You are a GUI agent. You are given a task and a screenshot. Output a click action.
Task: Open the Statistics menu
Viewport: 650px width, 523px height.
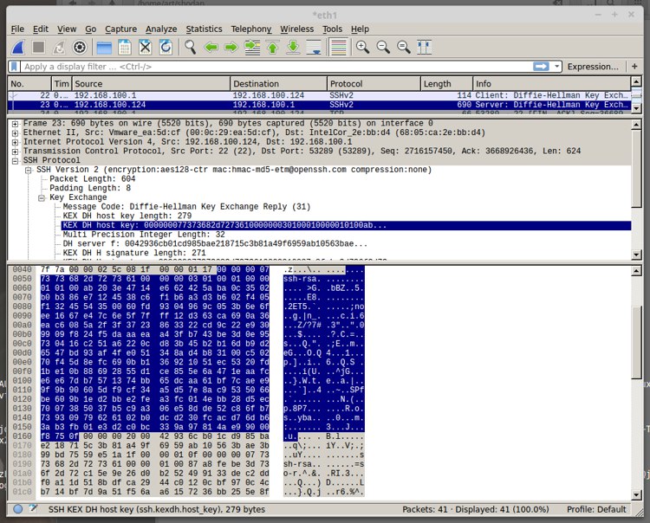click(x=204, y=29)
